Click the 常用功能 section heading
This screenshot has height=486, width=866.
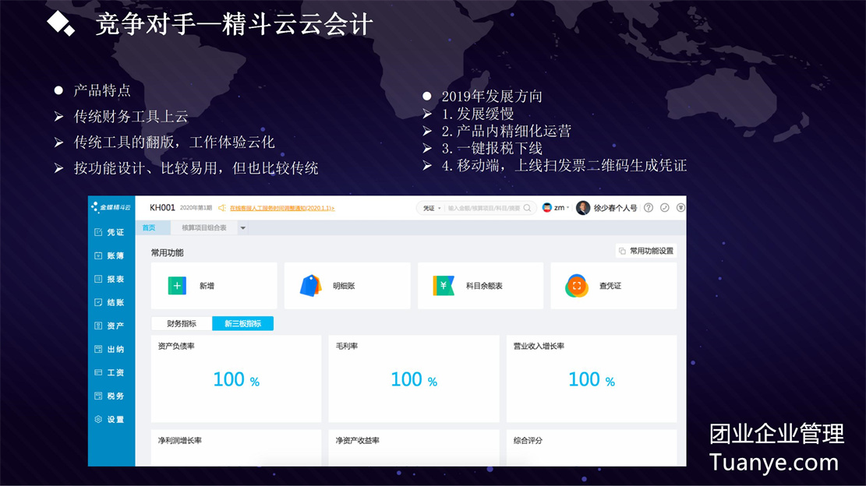[168, 252]
